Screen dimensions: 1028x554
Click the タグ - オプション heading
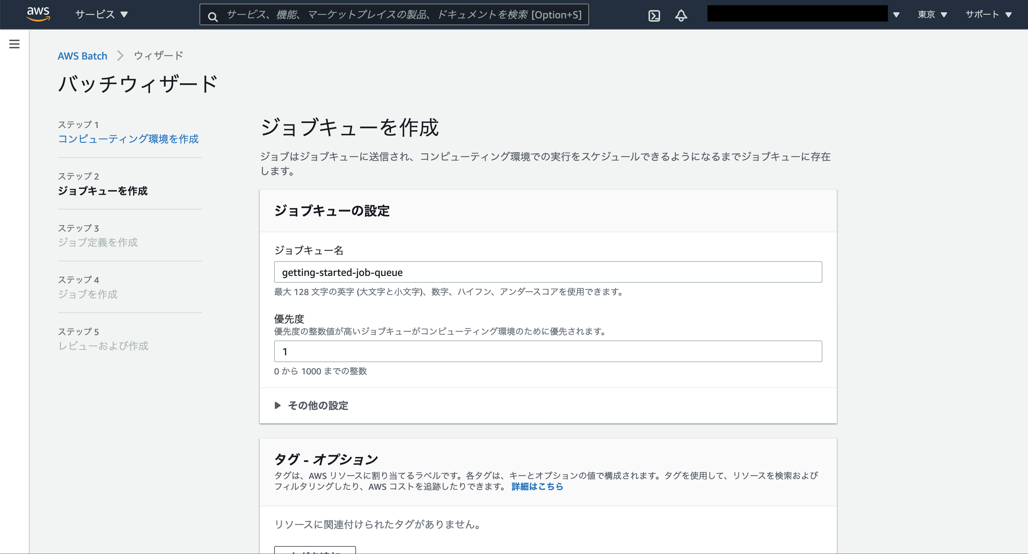[x=326, y=460]
